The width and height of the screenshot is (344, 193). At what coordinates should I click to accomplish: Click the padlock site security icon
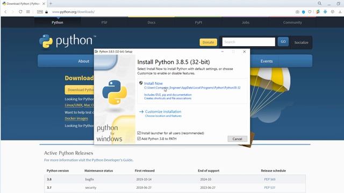click(x=47, y=12)
